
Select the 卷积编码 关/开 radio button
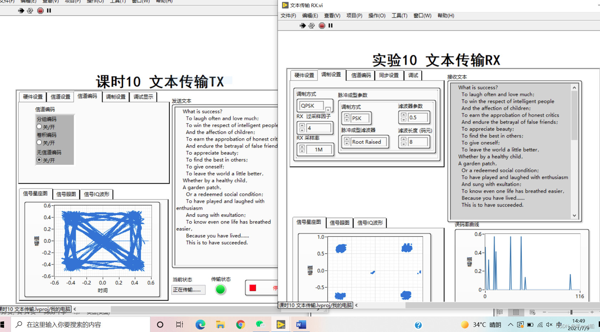click(x=39, y=142)
